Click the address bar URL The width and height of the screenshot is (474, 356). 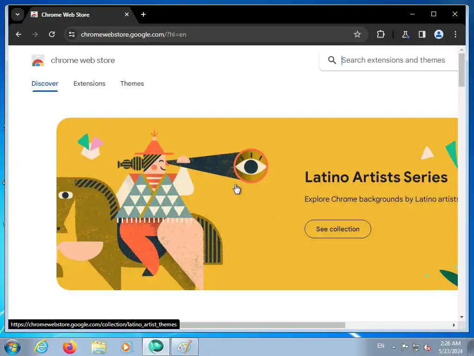134,34
